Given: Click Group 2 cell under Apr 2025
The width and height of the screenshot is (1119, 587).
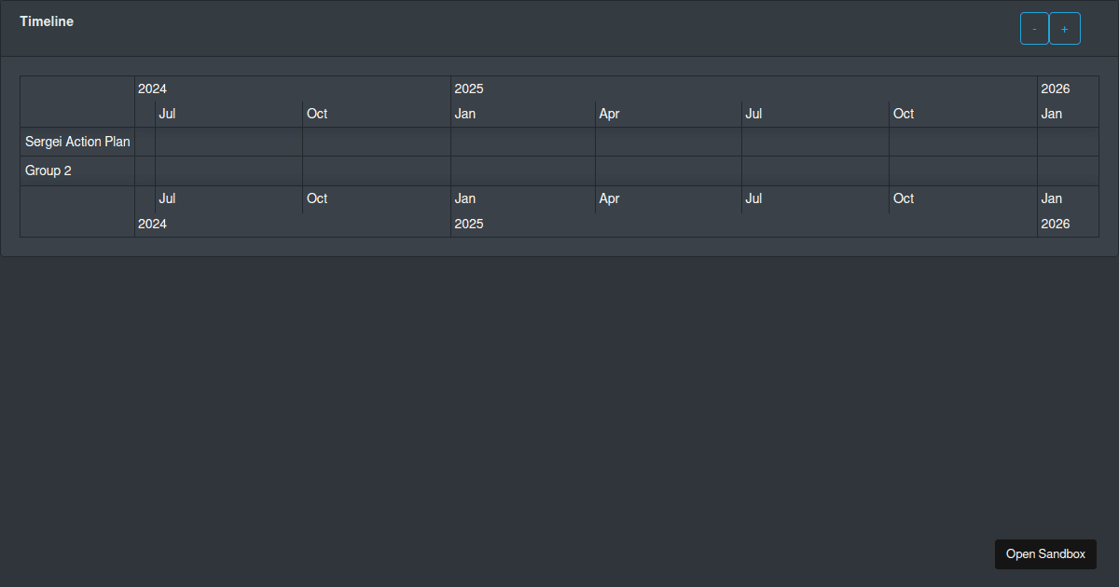Looking at the screenshot, I should 667,171.
